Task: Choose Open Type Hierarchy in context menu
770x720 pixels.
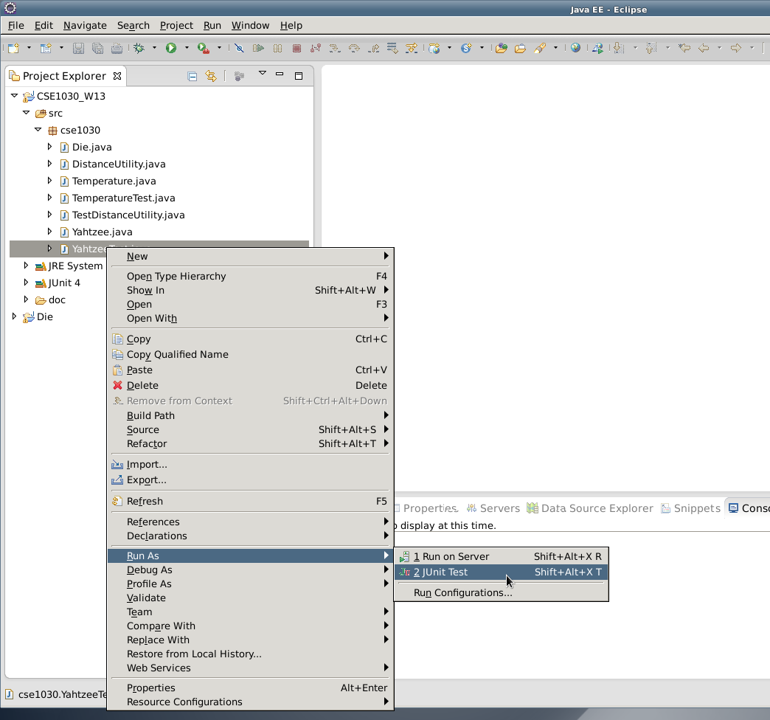Action: click(251, 276)
